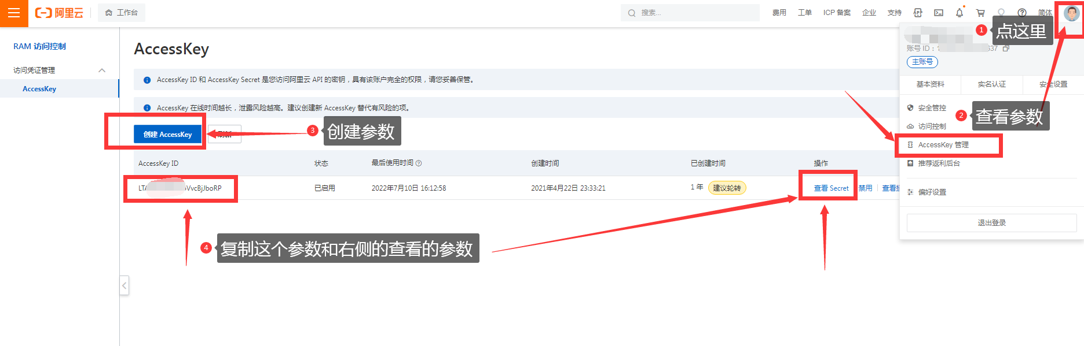Select the AccessKey ID ending in VvcBjJboRP
Viewport: 1084px width, 346px height.
click(180, 188)
